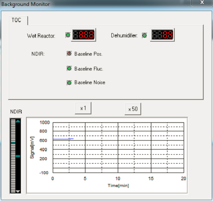213x201 pixels.
Task: Click the blue signal trace on graph
Action: pos(63,139)
